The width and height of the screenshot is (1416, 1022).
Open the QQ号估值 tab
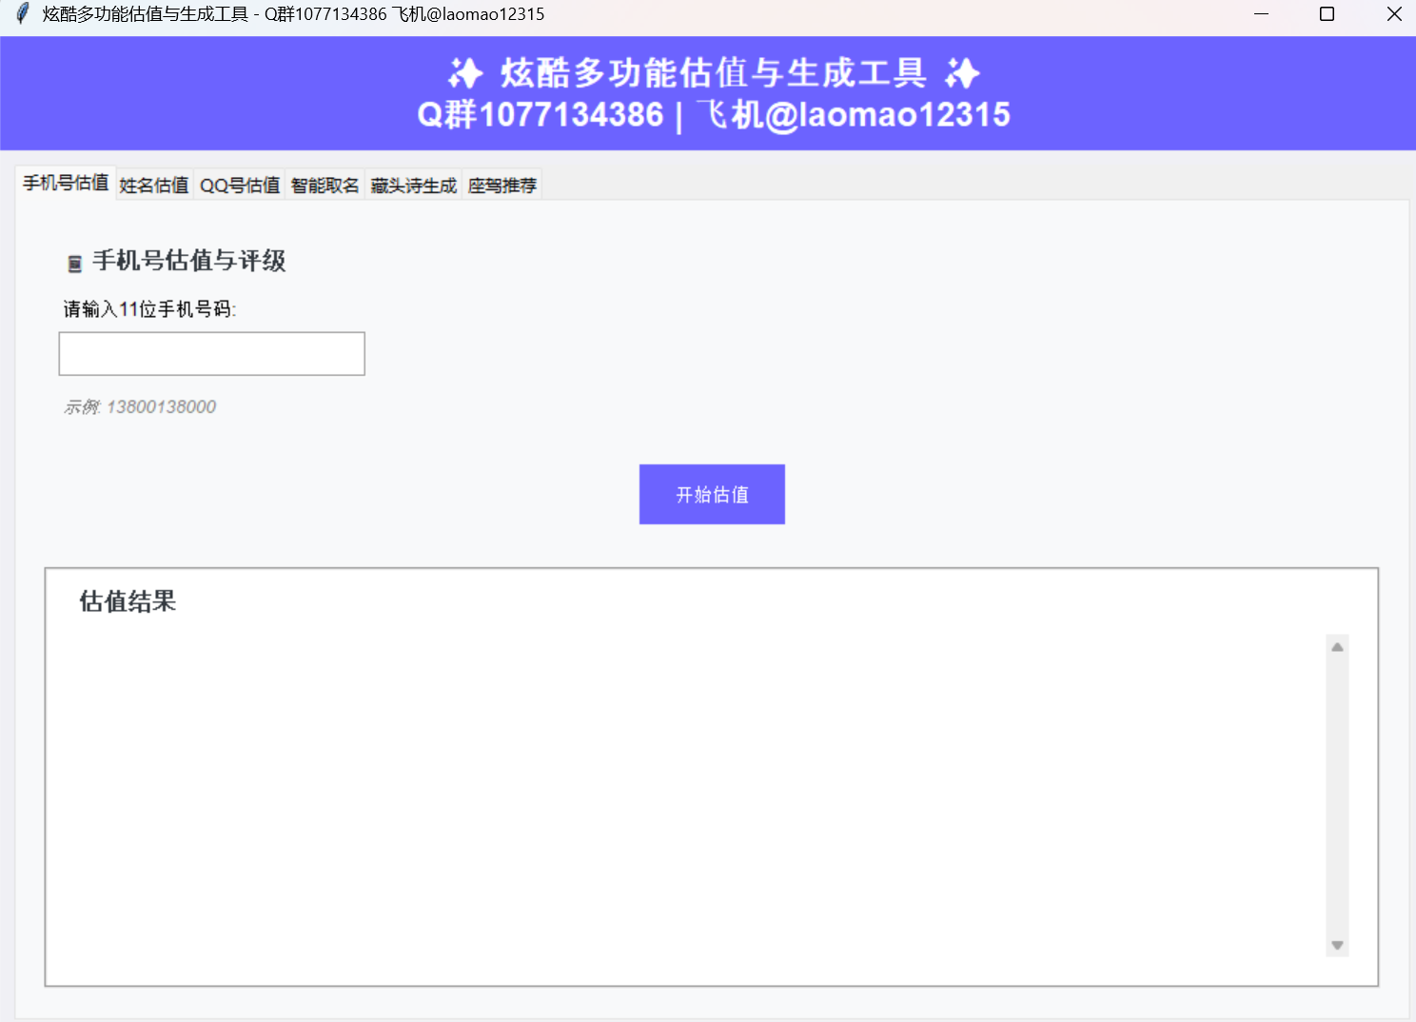click(x=239, y=184)
